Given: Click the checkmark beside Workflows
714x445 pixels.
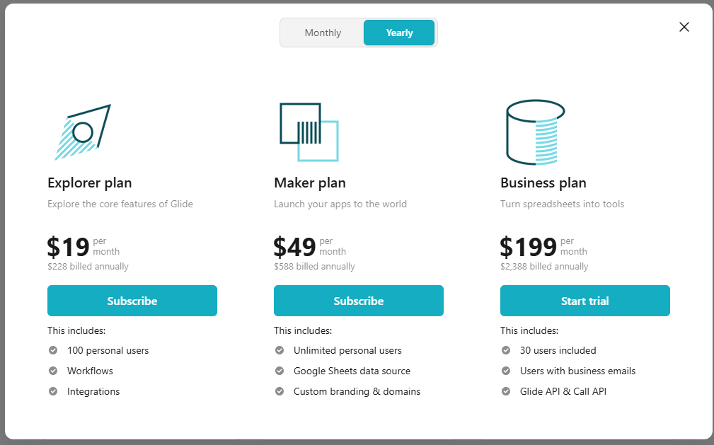Looking at the screenshot, I should coord(52,371).
